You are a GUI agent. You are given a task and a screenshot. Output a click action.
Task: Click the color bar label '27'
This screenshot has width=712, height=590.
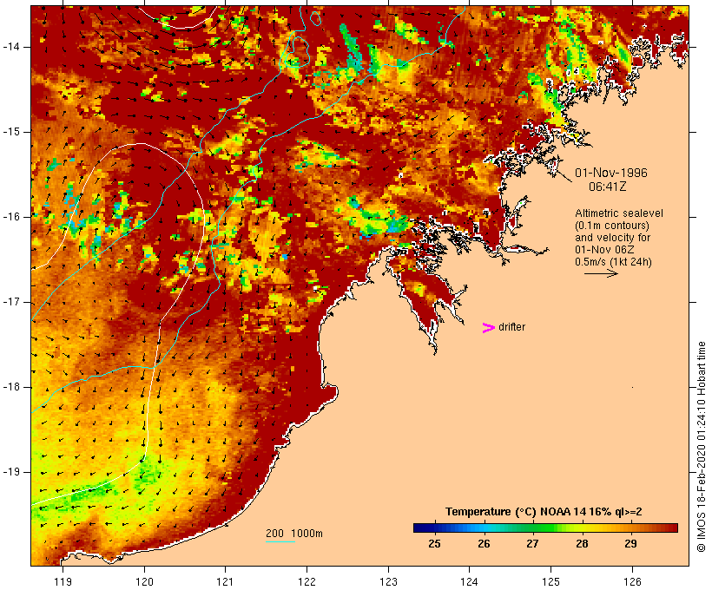click(x=532, y=544)
